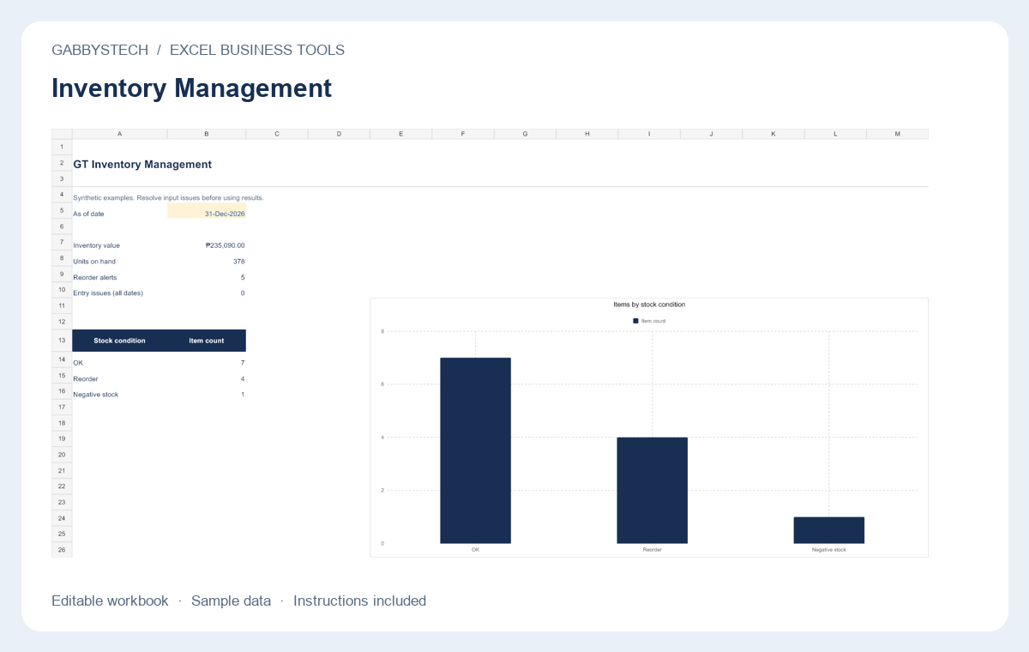Select column A header
This screenshot has width=1029, height=652.
click(119, 134)
